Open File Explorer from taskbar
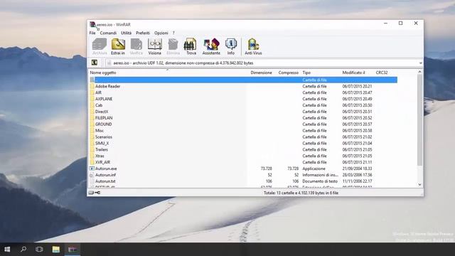Viewport: 455px width, 256px height. click(x=55, y=250)
